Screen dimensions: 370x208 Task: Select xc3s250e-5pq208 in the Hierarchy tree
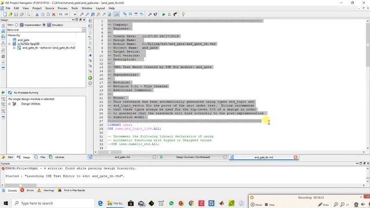click(28, 44)
